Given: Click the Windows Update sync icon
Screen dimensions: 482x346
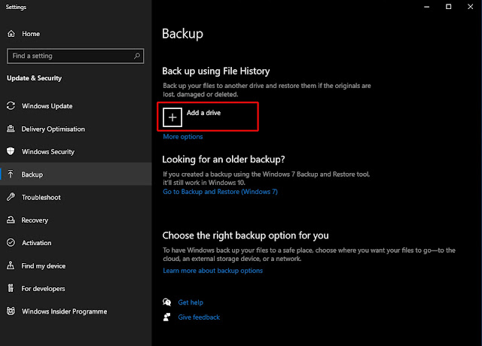Looking at the screenshot, I should click(x=11, y=106).
